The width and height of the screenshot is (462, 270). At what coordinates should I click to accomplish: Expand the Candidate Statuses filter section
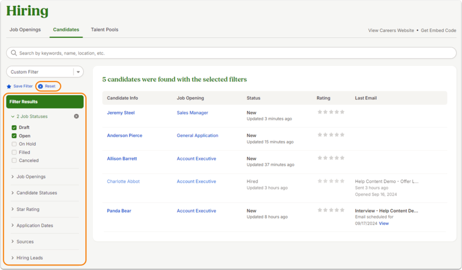[x=34, y=193]
